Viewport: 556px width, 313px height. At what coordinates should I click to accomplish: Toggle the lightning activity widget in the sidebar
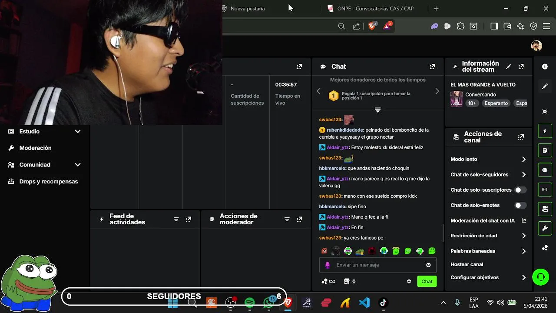(x=545, y=131)
